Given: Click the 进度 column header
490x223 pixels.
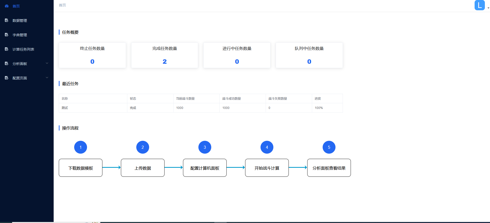Looking at the screenshot, I should click(x=327, y=99).
